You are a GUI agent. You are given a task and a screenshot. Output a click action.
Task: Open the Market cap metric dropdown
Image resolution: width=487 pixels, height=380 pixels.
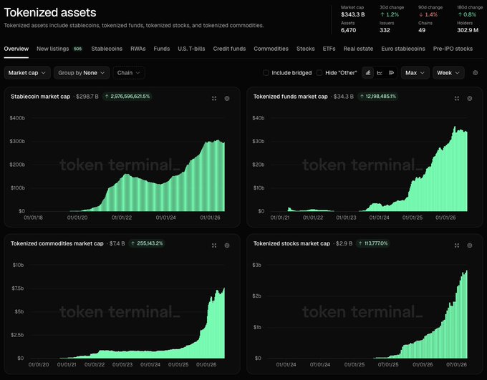(x=27, y=73)
